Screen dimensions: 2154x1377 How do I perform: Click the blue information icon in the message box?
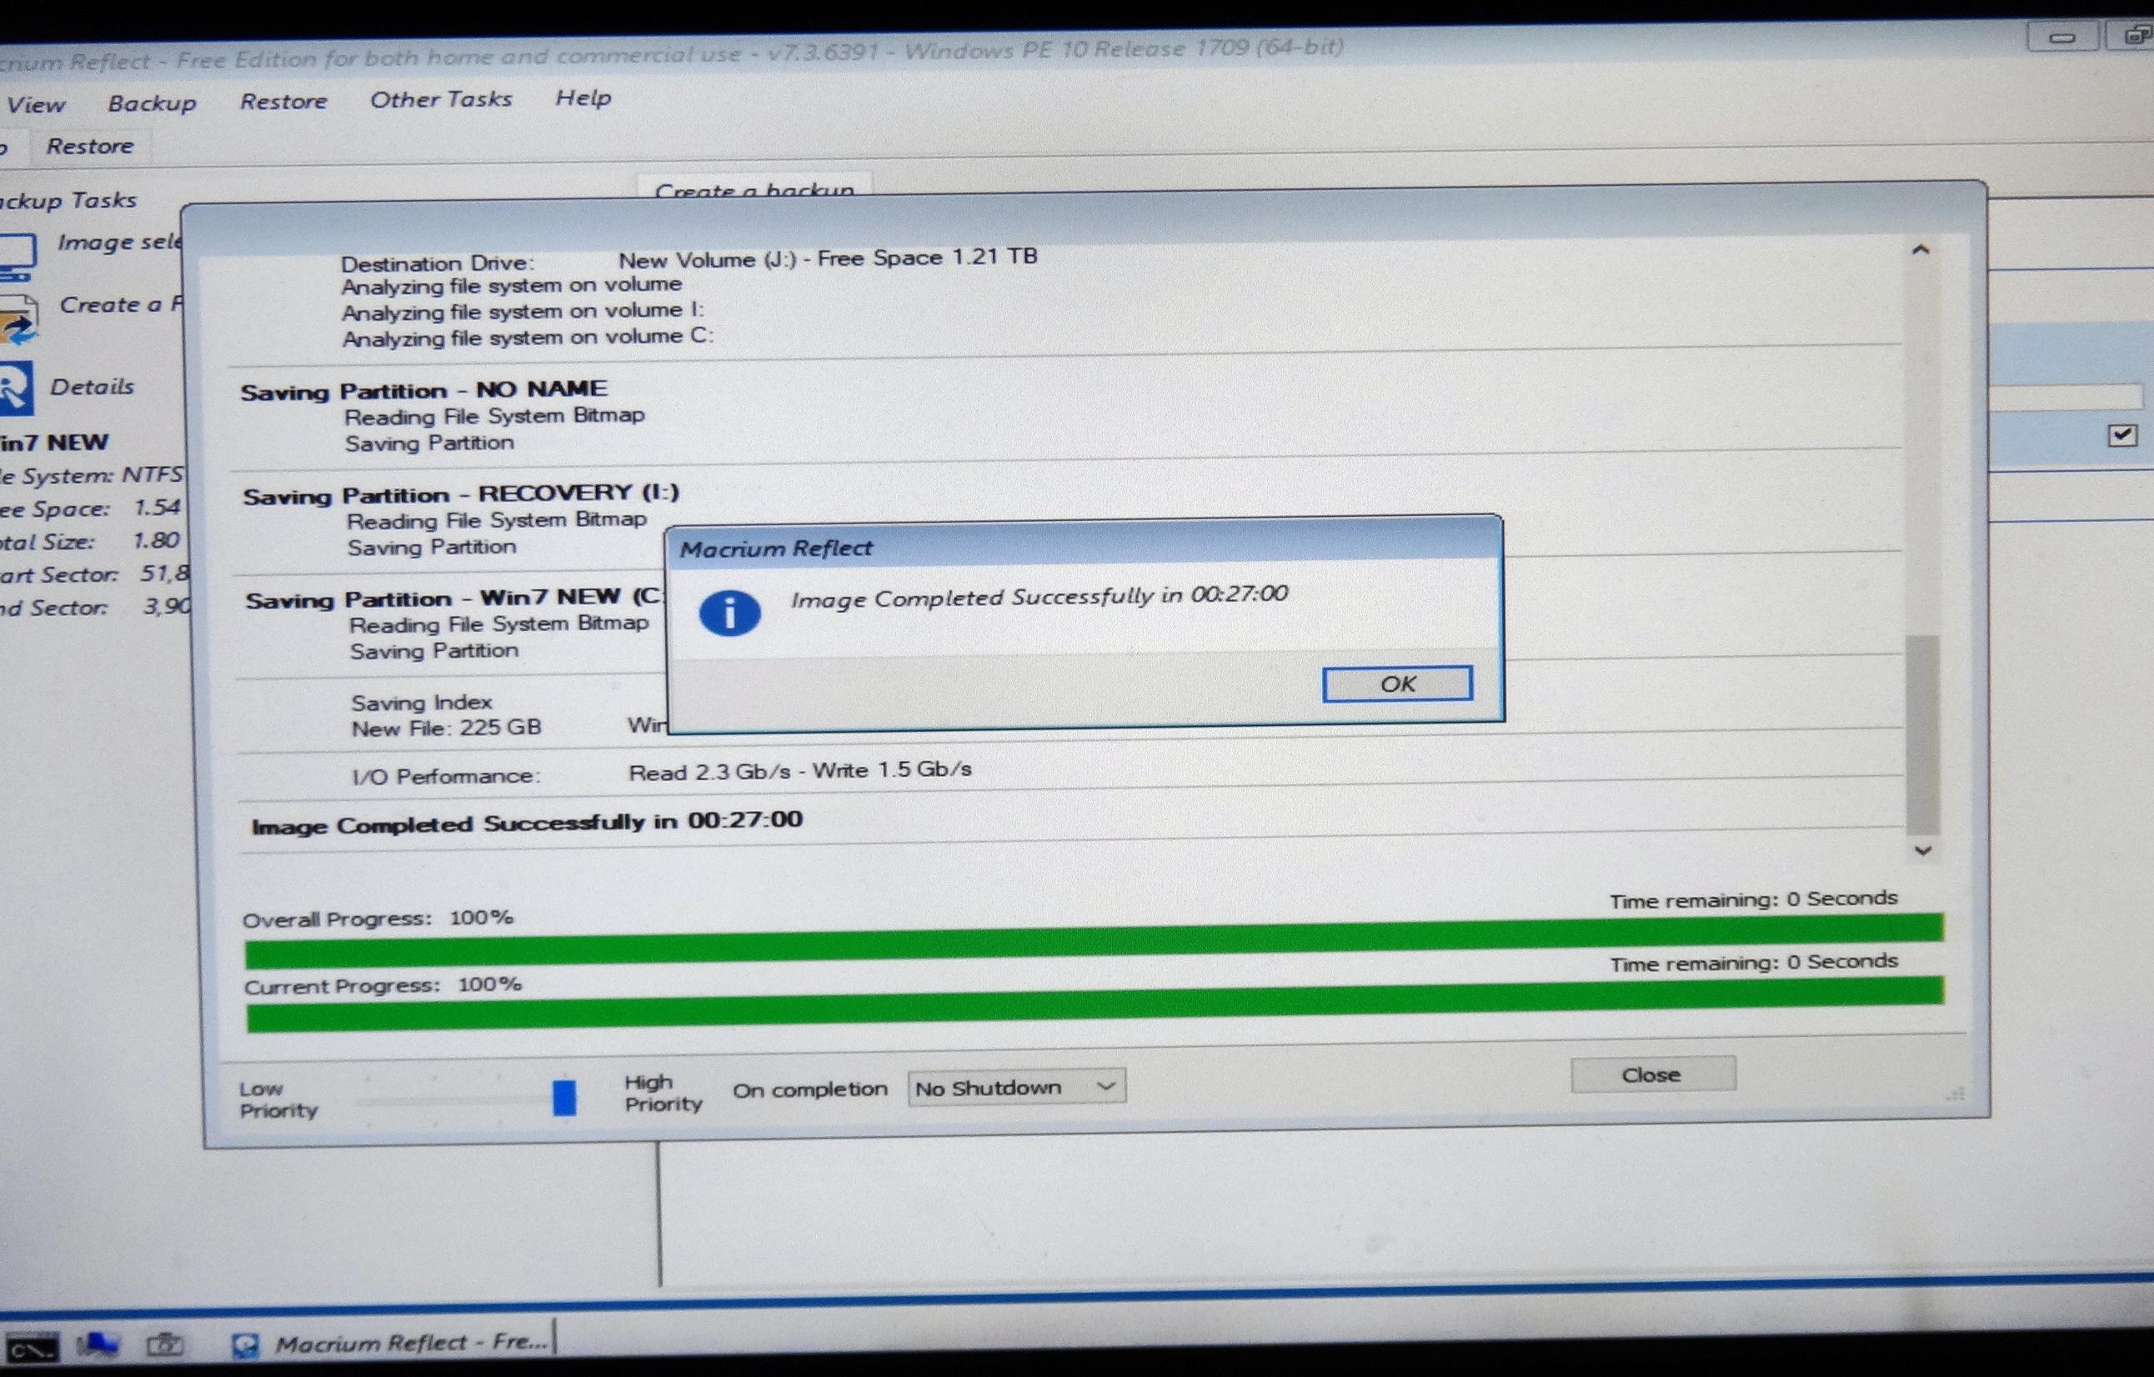730,613
